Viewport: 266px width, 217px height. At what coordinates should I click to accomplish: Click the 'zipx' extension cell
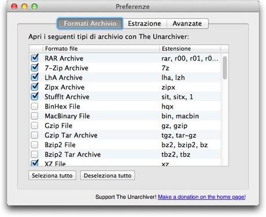[x=168, y=87]
